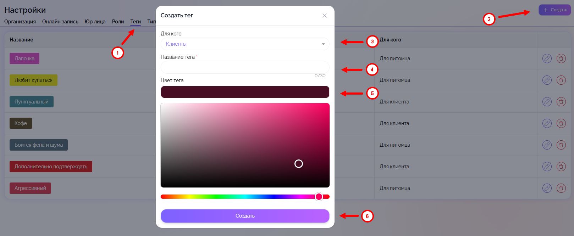Click the Название column header
The height and width of the screenshot is (236, 574).
21,40
